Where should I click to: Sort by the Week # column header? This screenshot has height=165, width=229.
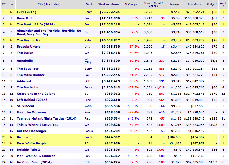[x=223, y=4]
